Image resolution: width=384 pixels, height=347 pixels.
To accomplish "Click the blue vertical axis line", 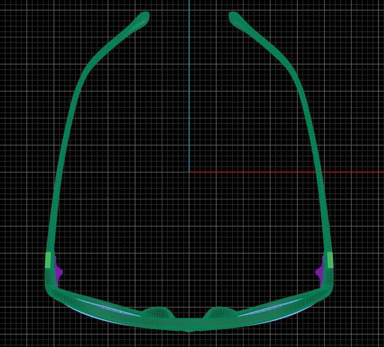I will (x=189, y=86).
